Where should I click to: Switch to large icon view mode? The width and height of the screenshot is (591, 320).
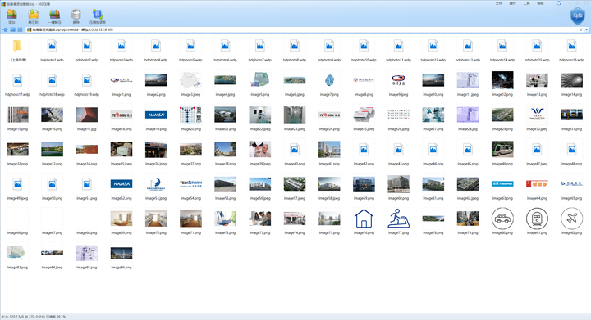point(13,29)
